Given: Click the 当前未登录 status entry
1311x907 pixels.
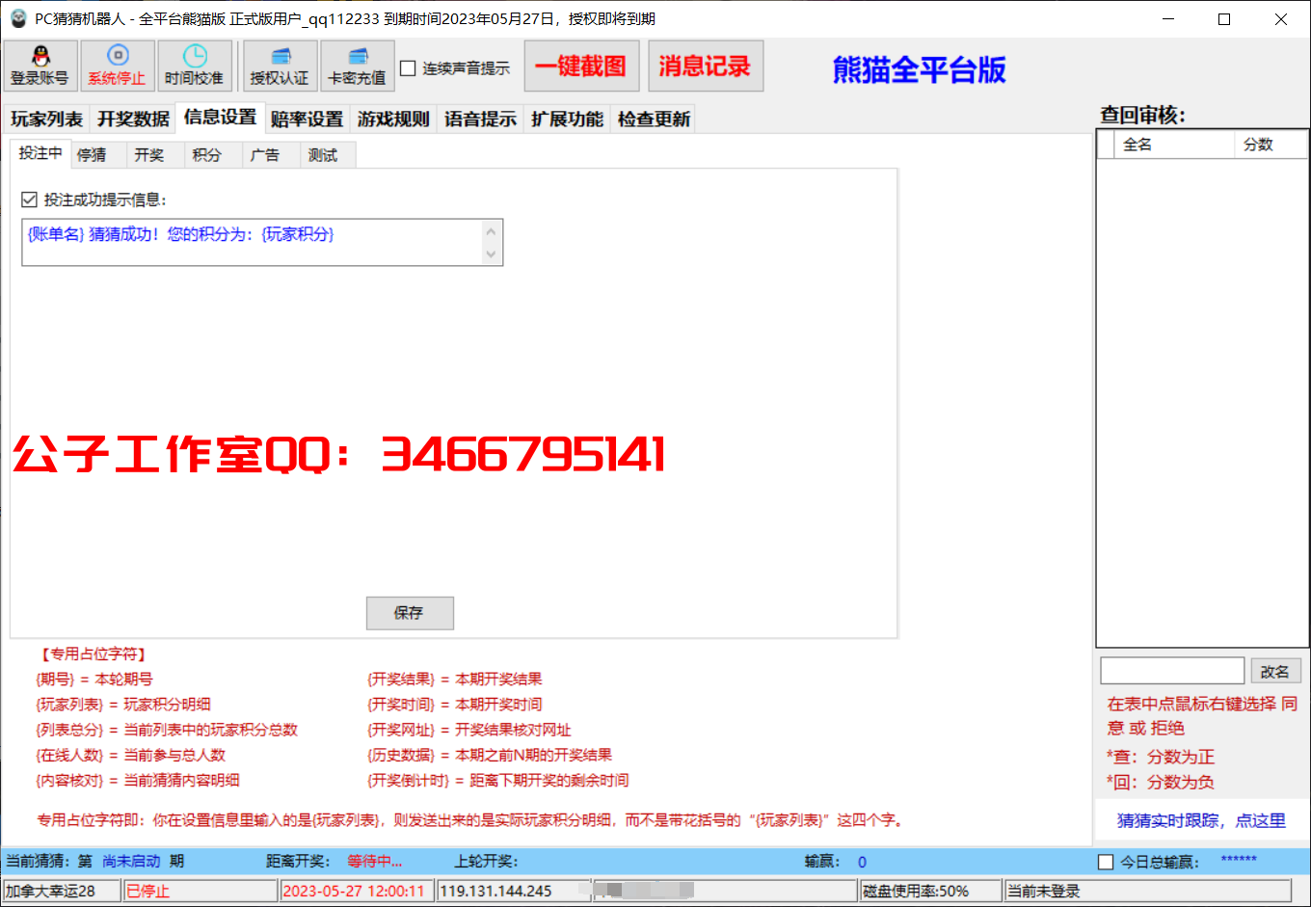Looking at the screenshot, I should click(x=1147, y=891).
